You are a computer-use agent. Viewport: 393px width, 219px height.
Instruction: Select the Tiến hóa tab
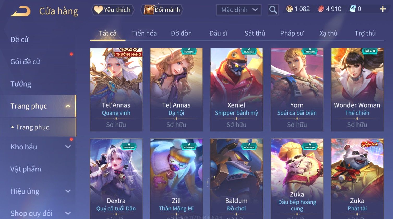coord(144,33)
